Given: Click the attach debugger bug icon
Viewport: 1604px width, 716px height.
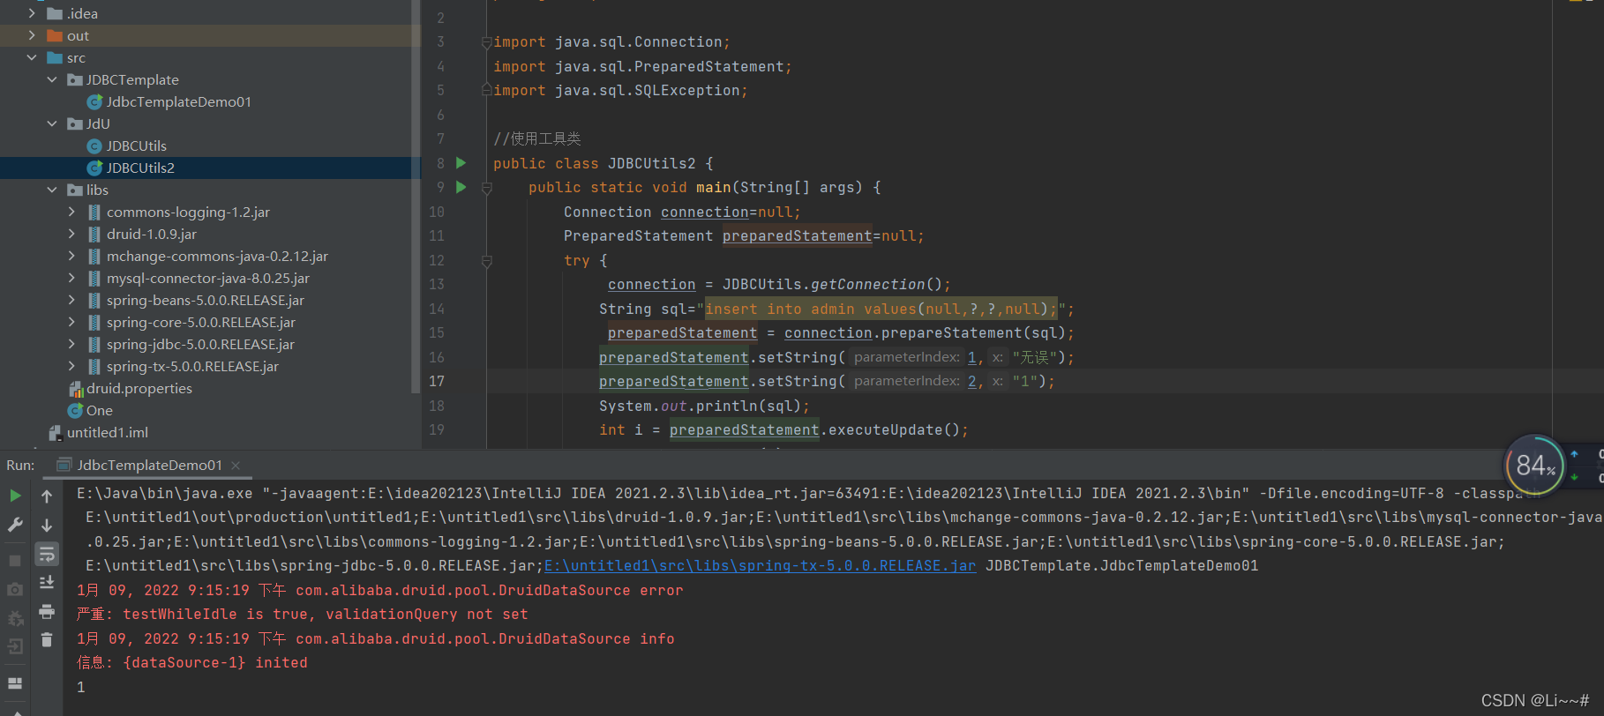Looking at the screenshot, I should (15, 618).
